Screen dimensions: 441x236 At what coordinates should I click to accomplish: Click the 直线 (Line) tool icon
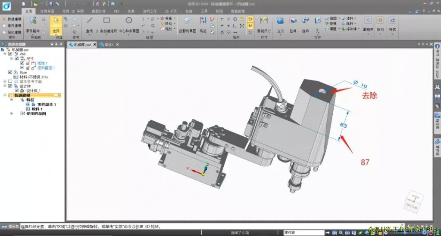click(89, 21)
